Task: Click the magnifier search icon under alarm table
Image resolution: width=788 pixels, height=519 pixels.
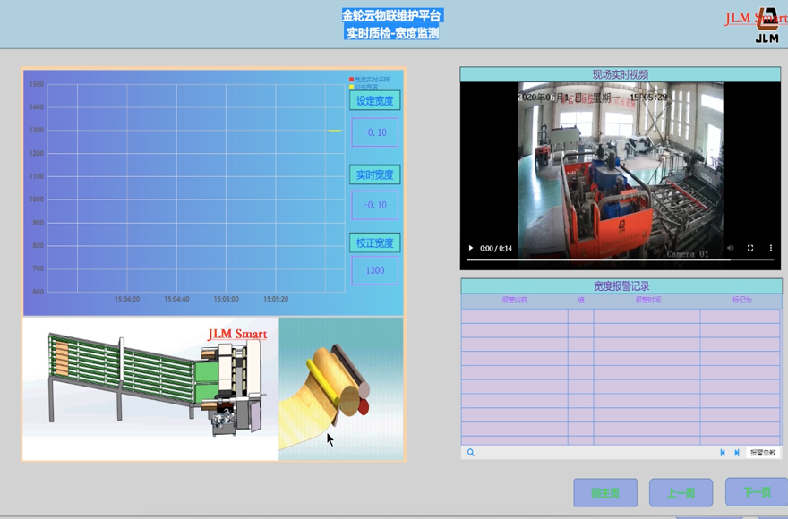Action: click(x=470, y=453)
